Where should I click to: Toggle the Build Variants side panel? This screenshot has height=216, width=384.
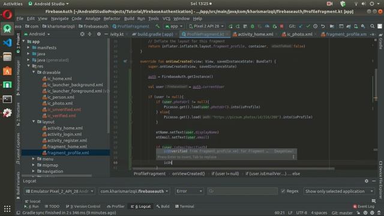(x=18, y=186)
